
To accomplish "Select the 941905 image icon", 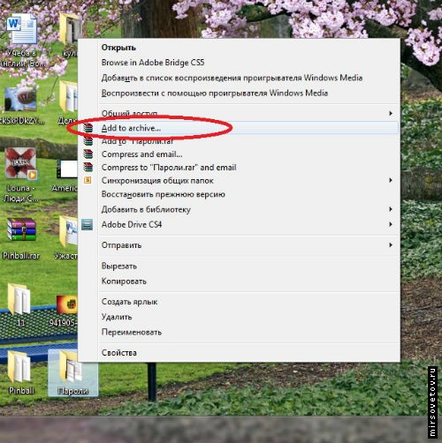I will click(x=67, y=304).
